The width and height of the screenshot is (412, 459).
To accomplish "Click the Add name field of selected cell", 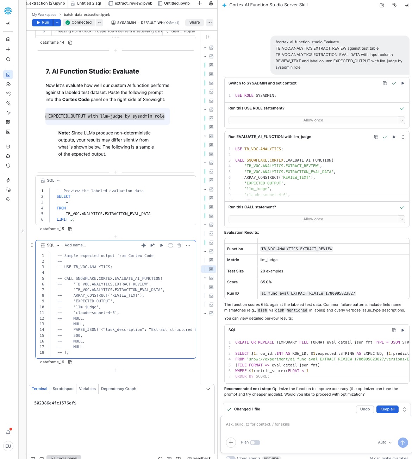I will pyautogui.click(x=75, y=245).
